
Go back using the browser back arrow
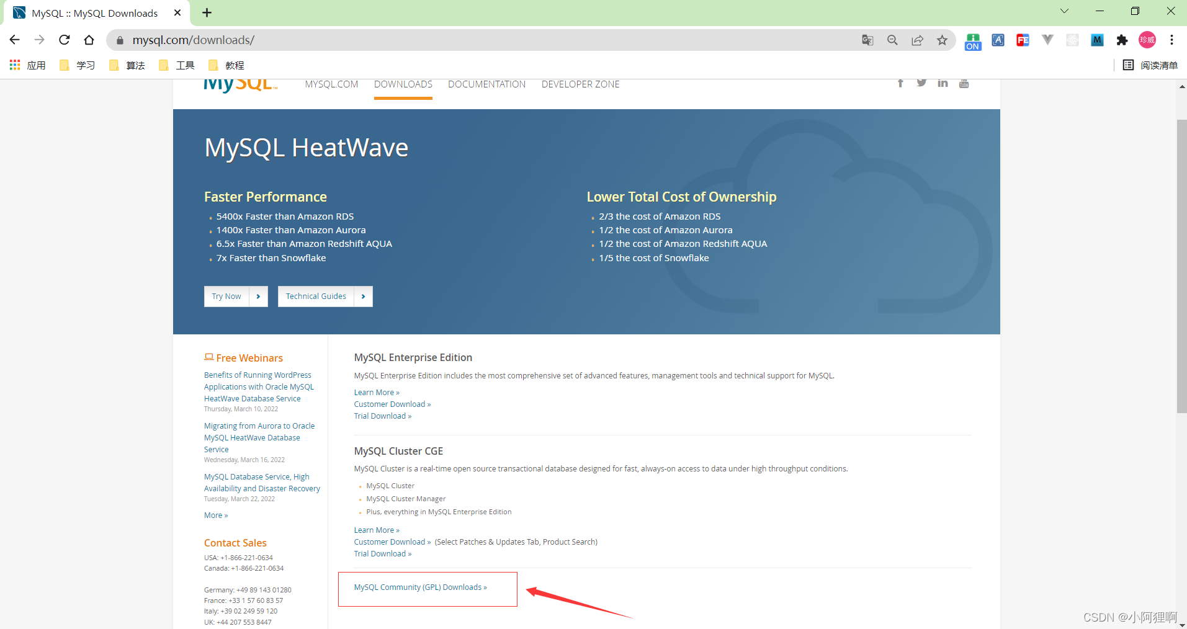(15, 40)
